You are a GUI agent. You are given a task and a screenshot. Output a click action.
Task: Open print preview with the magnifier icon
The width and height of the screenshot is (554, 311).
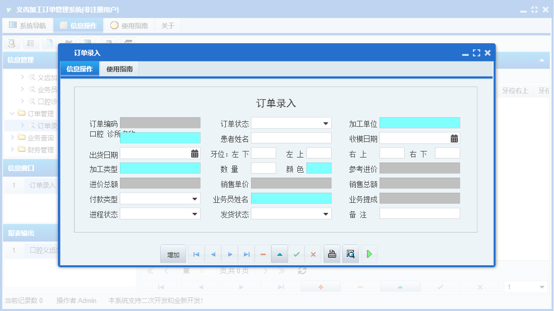(x=350, y=254)
